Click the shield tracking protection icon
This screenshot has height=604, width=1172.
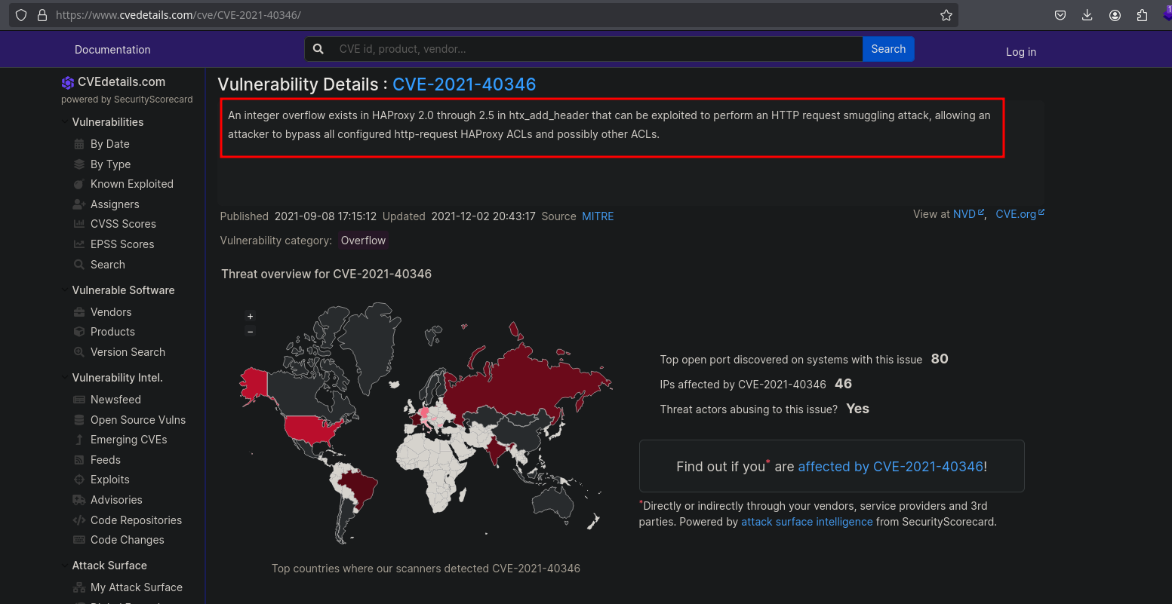(x=21, y=15)
